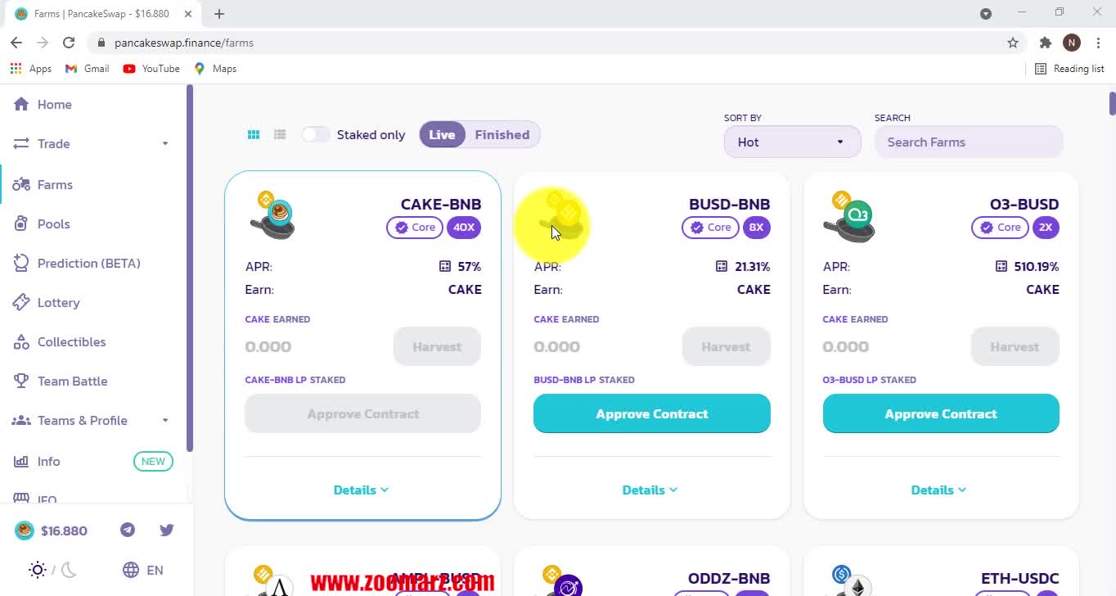The height and width of the screenshot is (596, 1116).
Task: Approve Contract for BUSD-BNB farm
Action: tap(652, 413)
